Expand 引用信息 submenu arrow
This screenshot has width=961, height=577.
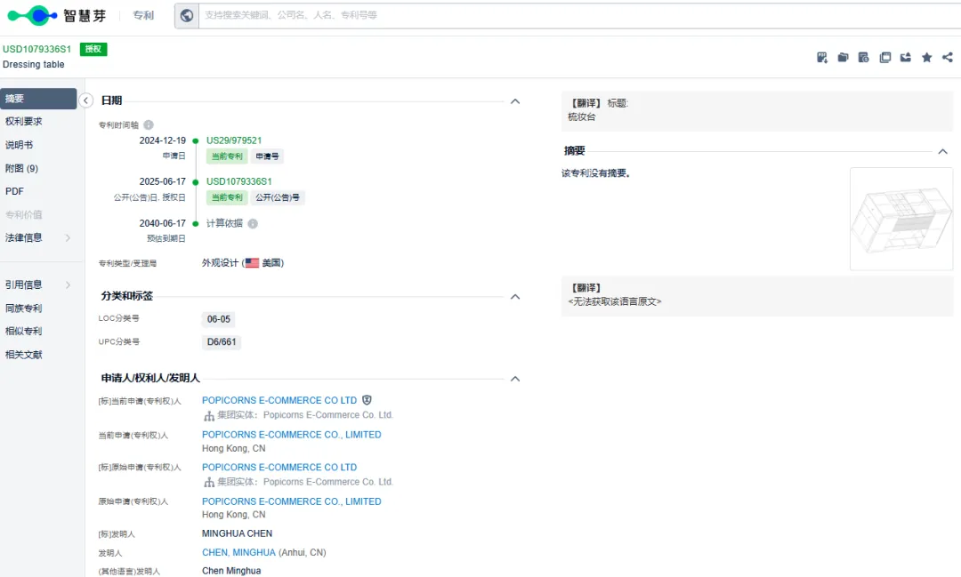coord(68,284)
